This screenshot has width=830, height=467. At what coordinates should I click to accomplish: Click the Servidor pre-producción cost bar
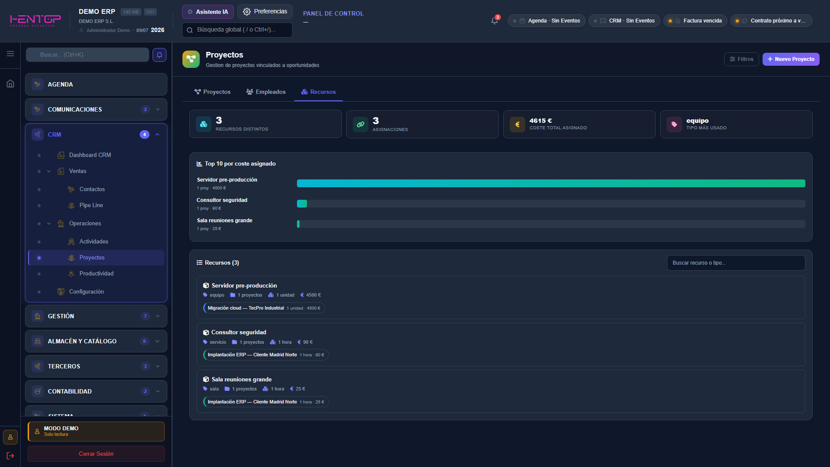pos(551,183)
